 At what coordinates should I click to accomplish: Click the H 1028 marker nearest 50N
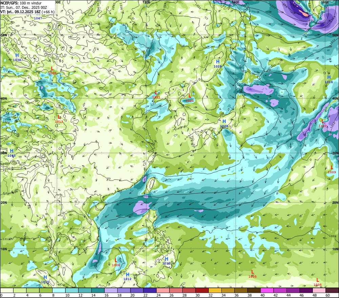pos(218,64)
